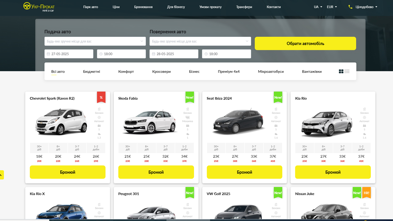Open the Kia Rio title link
The height and width of the screenshot is (221, 393).
[x=301, y=99]
